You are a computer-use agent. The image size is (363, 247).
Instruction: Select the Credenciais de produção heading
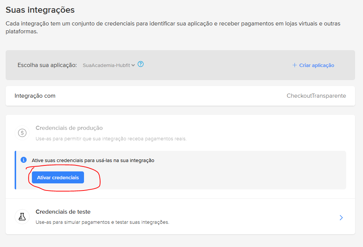tap(69, 128)
